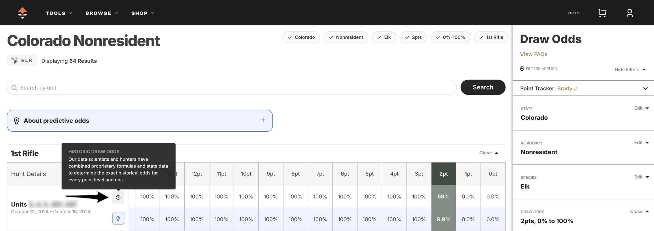This screenshot has height=231, width=654.
Task: Collapse the 1st Rifle table with Close
Action: coord(488,153)
